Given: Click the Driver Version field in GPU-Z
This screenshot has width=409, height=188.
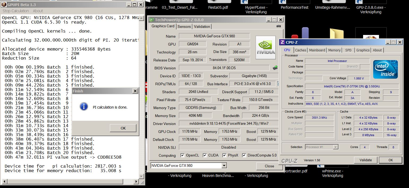Looking at the screenshot, I should coord(229,123).
